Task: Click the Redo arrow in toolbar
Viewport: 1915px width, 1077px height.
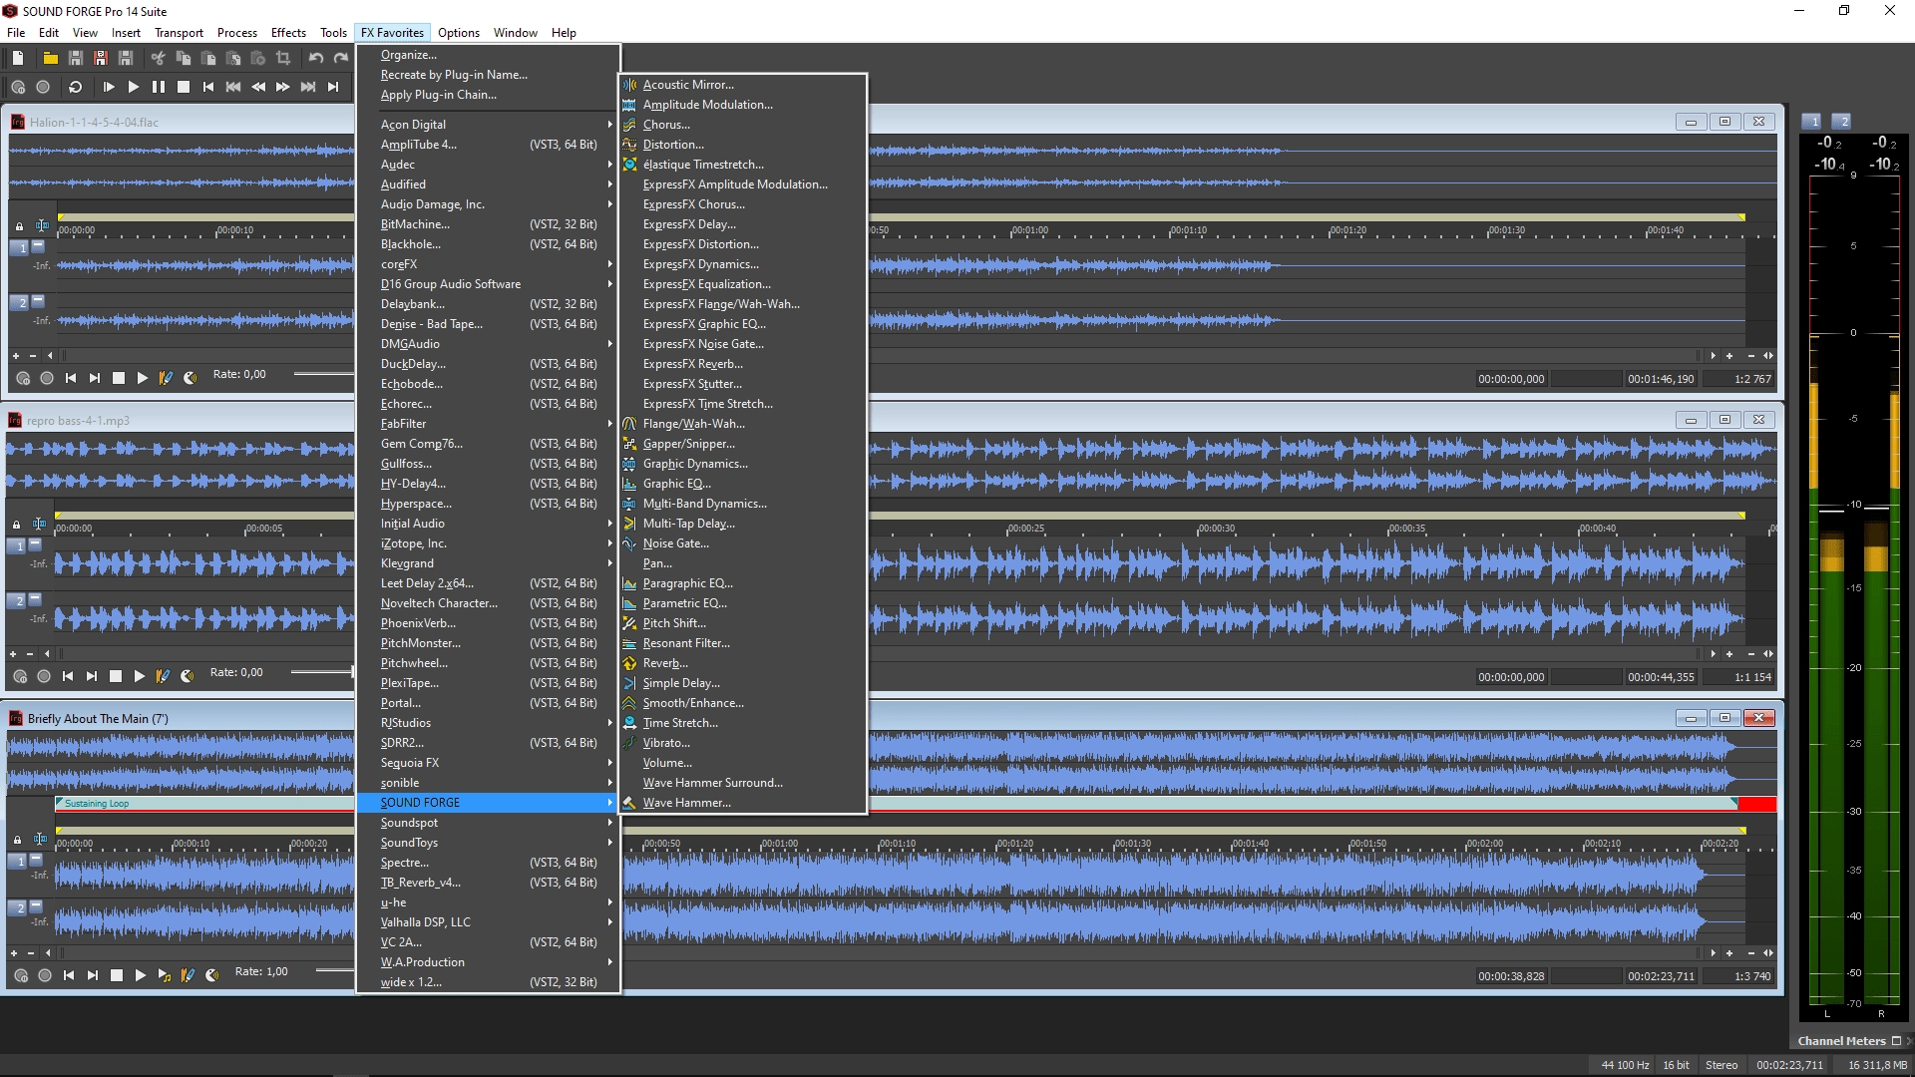Action: tap(340, 59)
